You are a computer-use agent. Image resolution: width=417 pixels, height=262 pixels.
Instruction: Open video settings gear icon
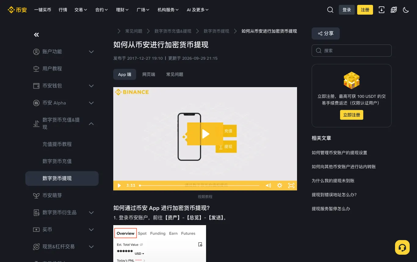280,185
